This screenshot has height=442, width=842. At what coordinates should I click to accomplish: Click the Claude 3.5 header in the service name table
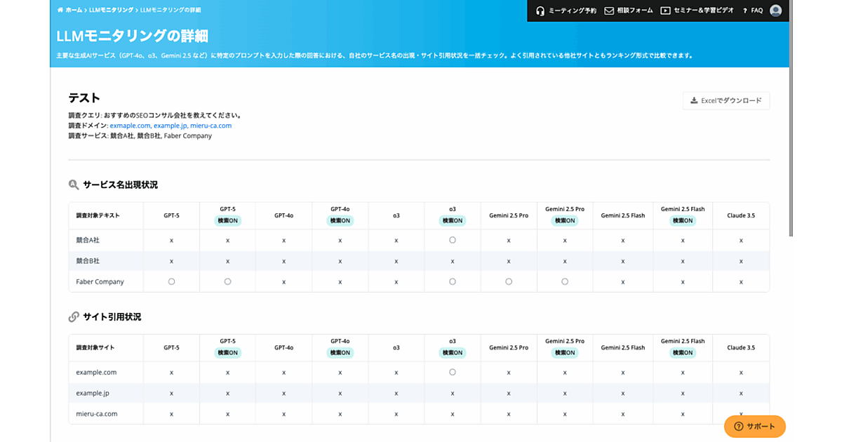pos(741,215)
